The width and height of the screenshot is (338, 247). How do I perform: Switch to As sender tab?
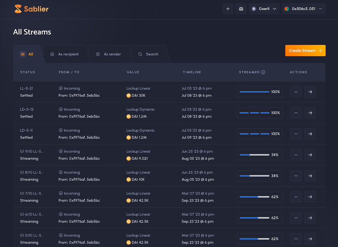(108, 54)
